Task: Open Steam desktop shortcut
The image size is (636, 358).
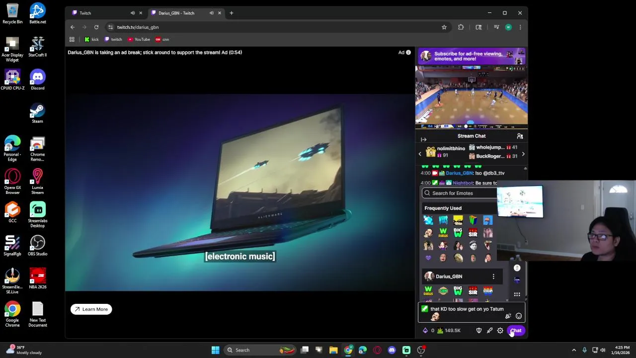Action: point(37,113)
